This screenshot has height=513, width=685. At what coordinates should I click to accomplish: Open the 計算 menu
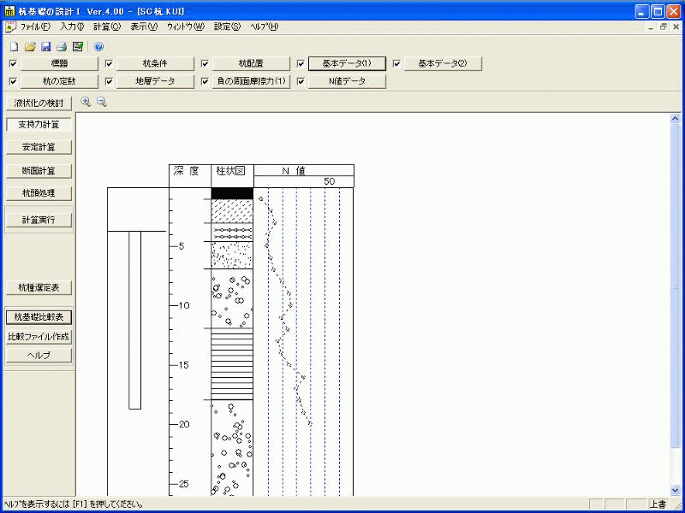coord(104,27)
